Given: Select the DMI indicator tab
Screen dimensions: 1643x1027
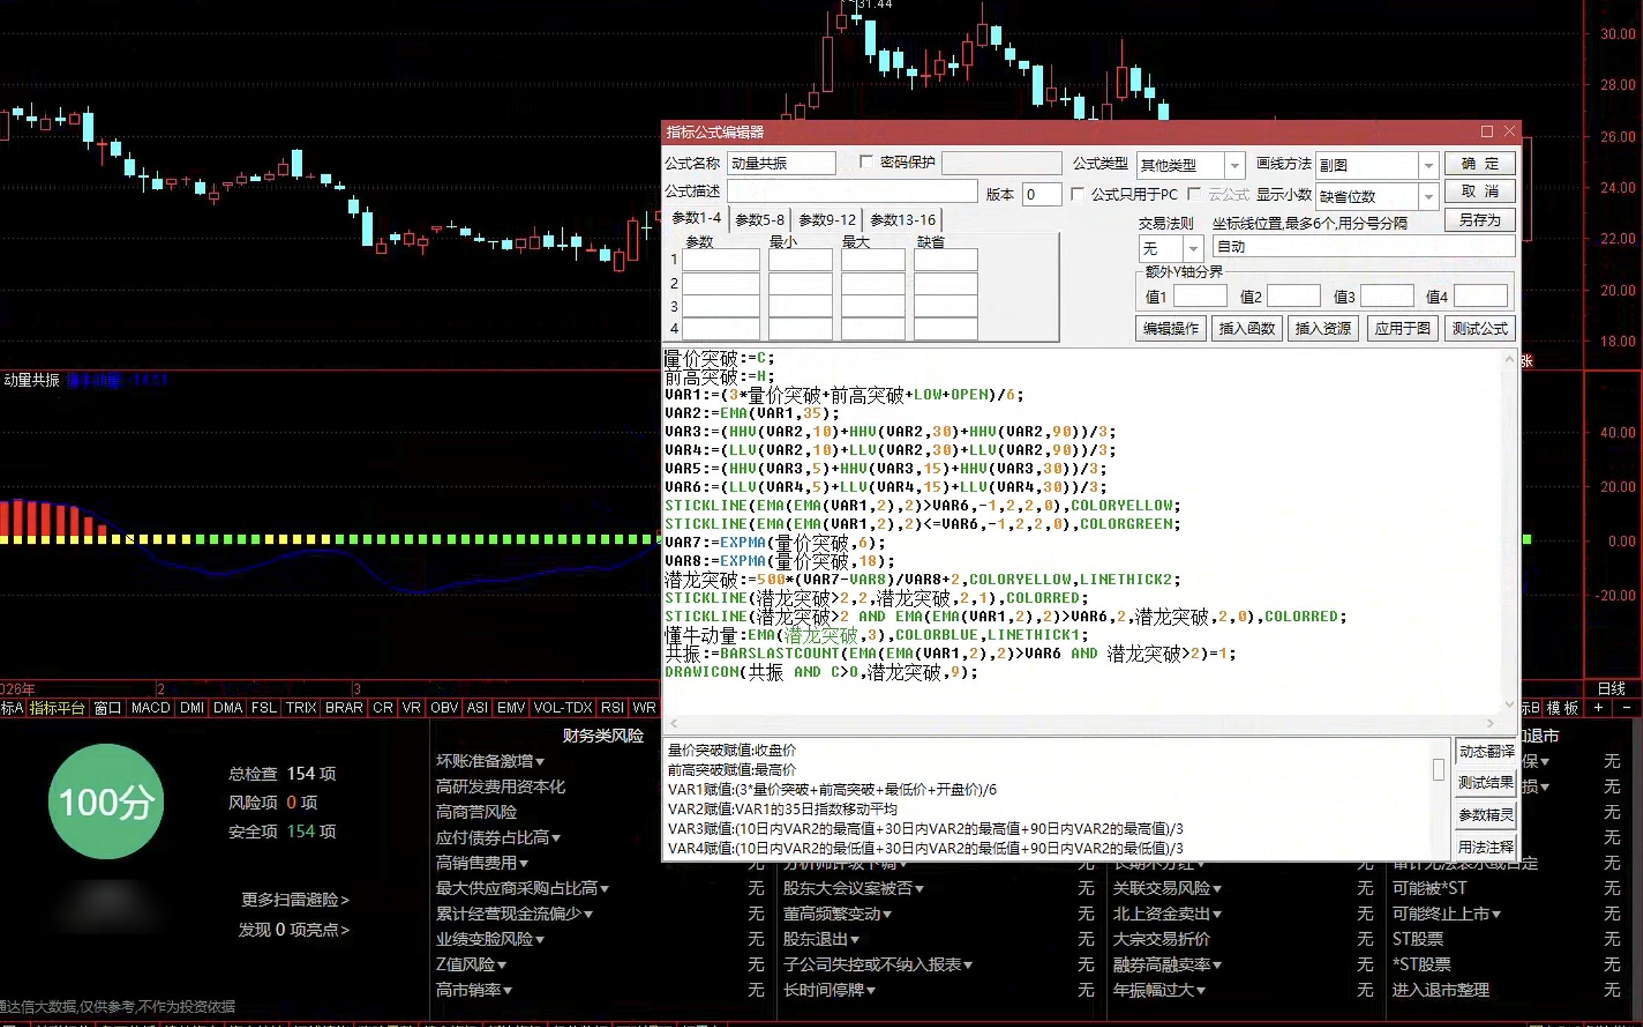Looking at the screenshot, I should 192,708.
